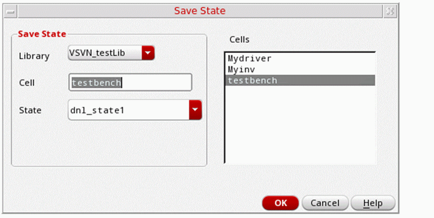Open the Library dropdown showing VSVN_testLib
The width and height of the screenshot is (434, 218).
(x=105, y=53)
